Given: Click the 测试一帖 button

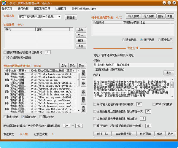Looking at the screenshot, I should pyautogui.click(x=102, y=134).
